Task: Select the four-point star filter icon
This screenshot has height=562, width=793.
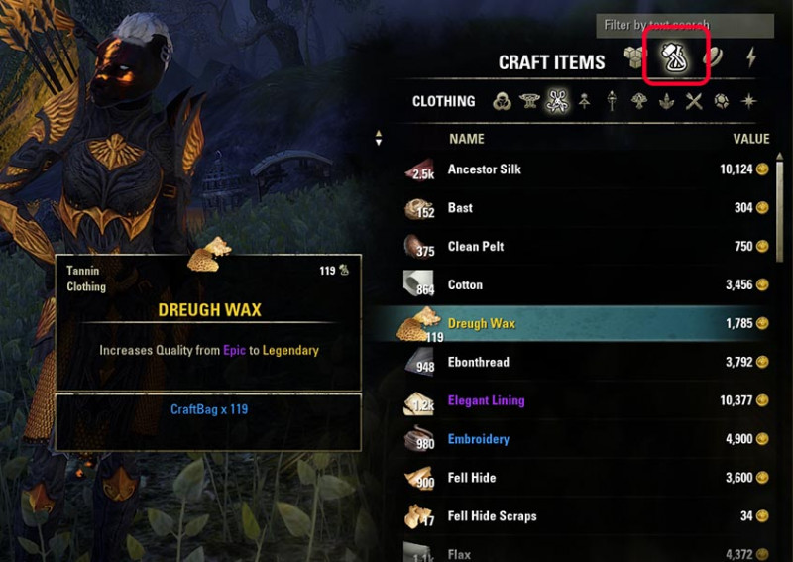Action: coord(748,101)
